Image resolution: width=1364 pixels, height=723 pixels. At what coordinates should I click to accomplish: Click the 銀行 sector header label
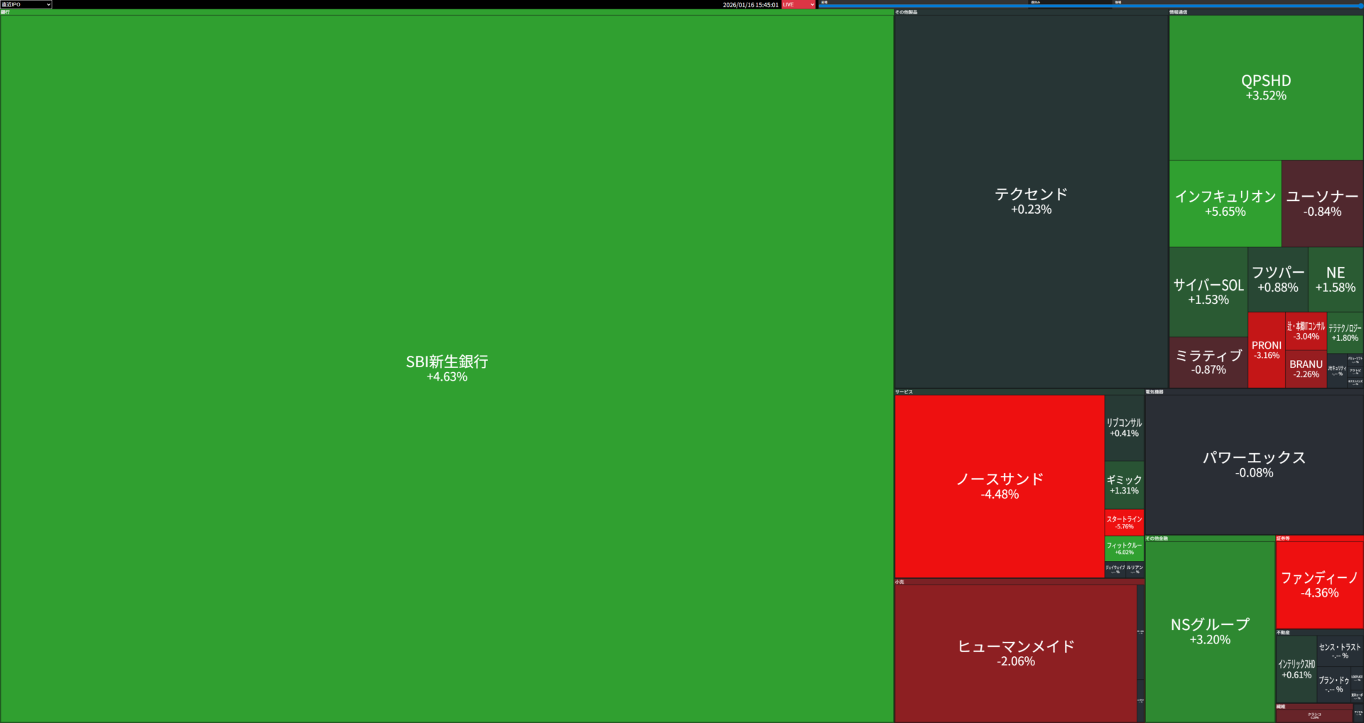(6, 12)
